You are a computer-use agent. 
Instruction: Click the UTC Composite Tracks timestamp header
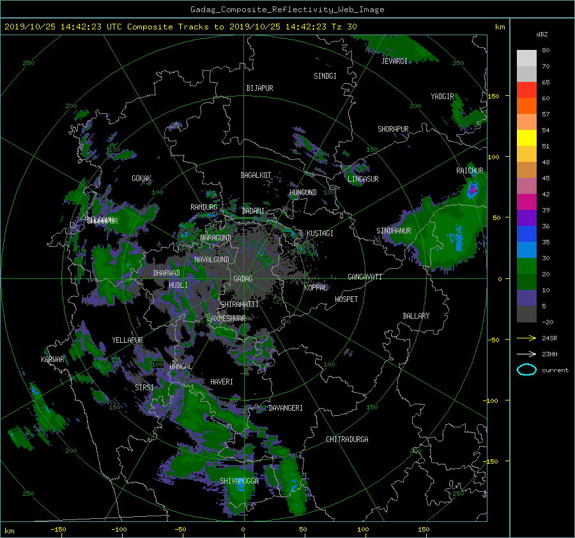click(180, 27)
